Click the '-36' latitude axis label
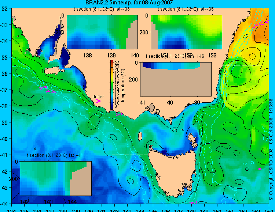Screen dimensions: 275x212 (x=4, y=73)
